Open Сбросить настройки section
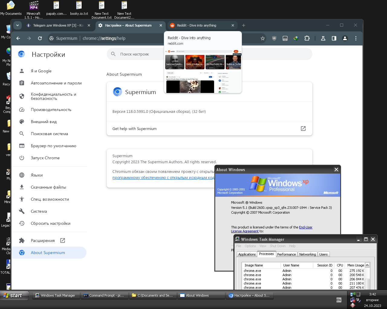Viewport: 387px width, 309px height. point(49,223)
